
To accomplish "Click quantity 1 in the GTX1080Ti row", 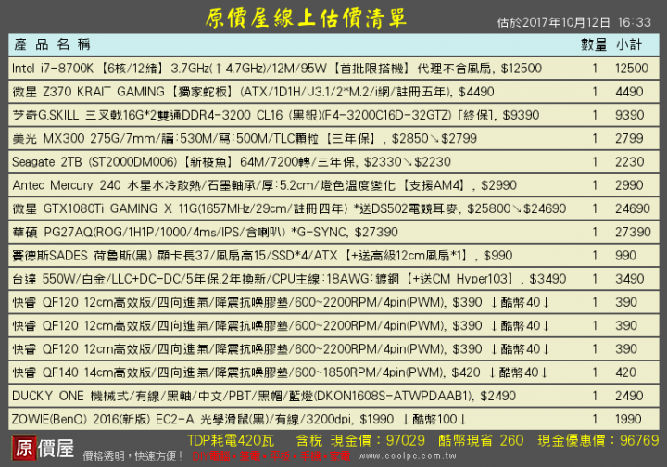I will [x=595, y=208].
